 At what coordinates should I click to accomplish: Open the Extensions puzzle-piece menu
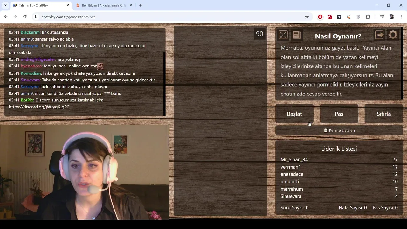pos(368,17)
